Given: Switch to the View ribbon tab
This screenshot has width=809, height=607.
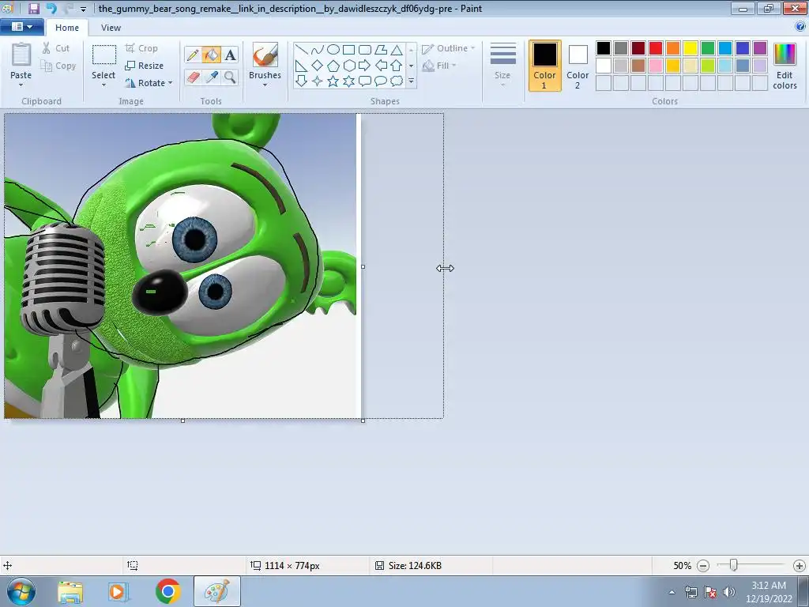Looking at the screenshot, I should (x=111, y=28).
